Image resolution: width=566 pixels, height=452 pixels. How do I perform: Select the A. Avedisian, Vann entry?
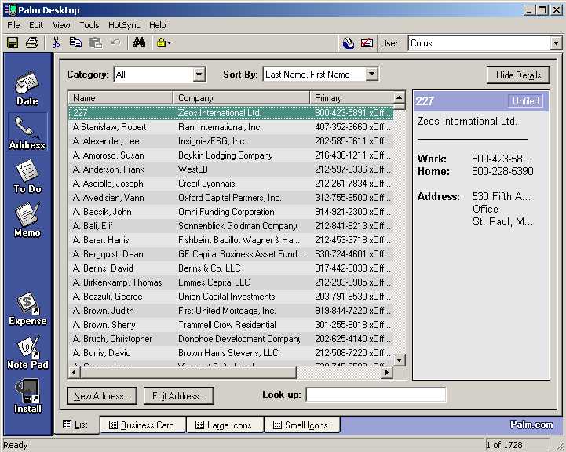coord(231,197)
